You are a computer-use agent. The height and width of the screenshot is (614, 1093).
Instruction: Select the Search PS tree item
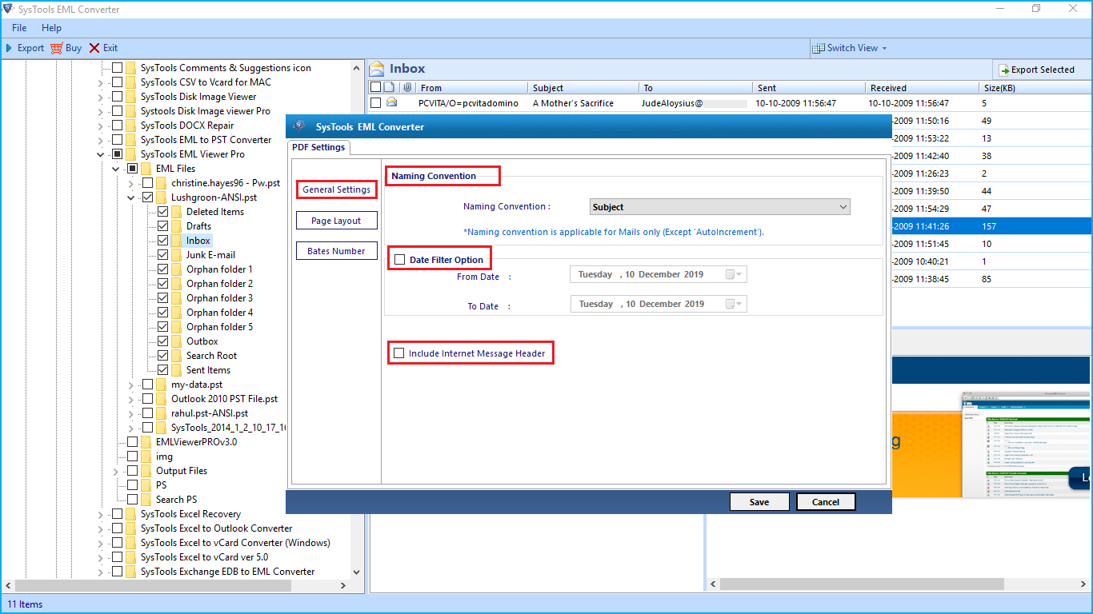[176, 500]
